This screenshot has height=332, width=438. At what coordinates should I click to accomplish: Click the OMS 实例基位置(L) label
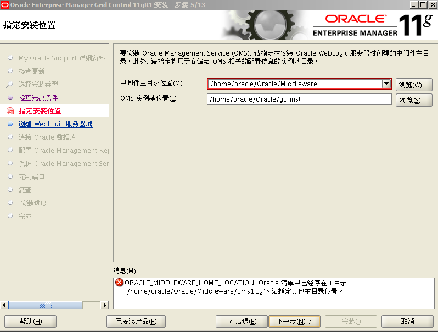tap(148, 98)
